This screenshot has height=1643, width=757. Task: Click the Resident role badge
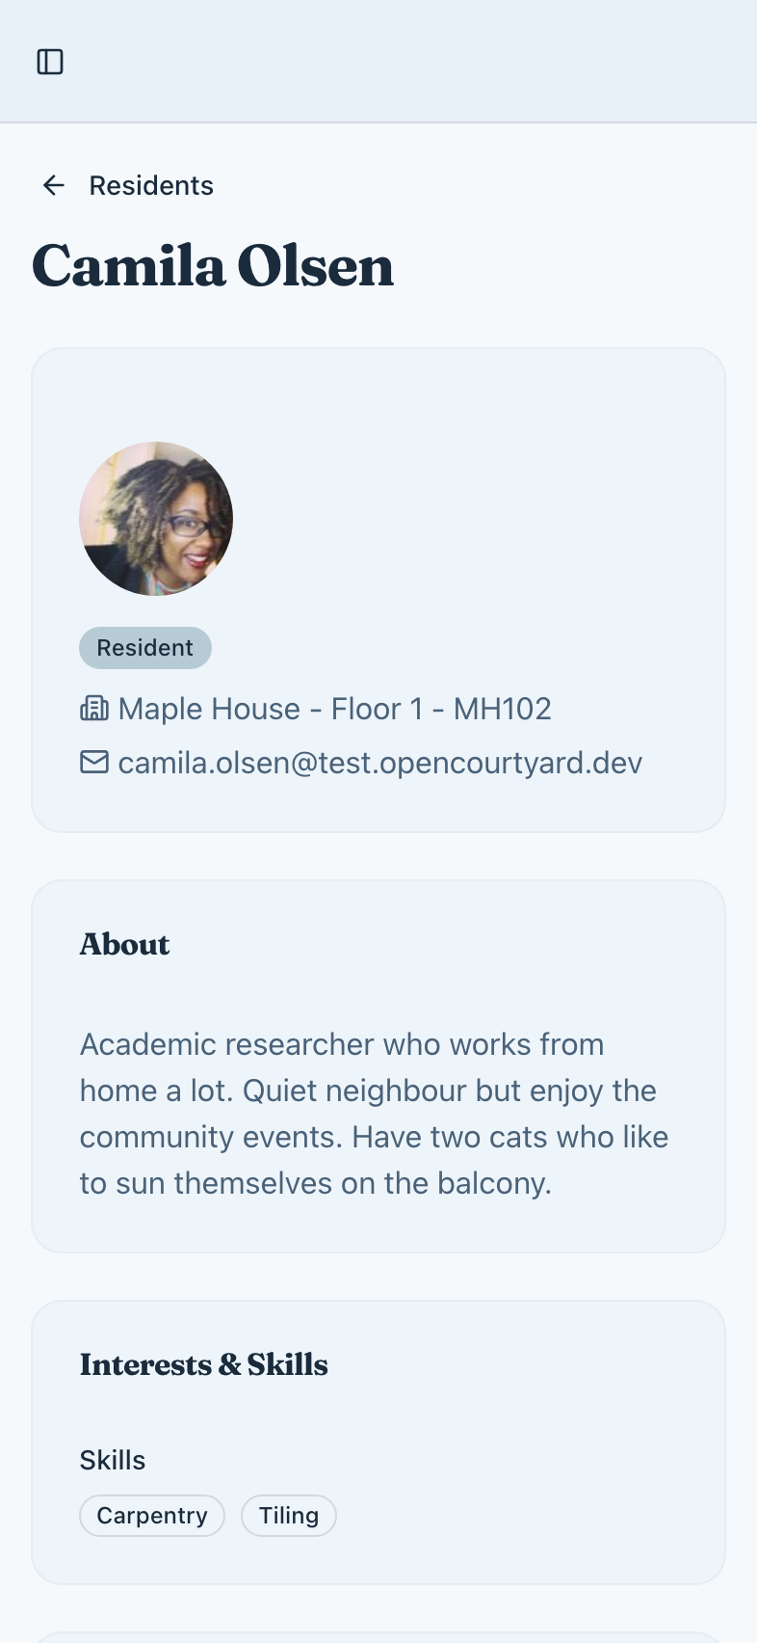(x=145, y=648)
